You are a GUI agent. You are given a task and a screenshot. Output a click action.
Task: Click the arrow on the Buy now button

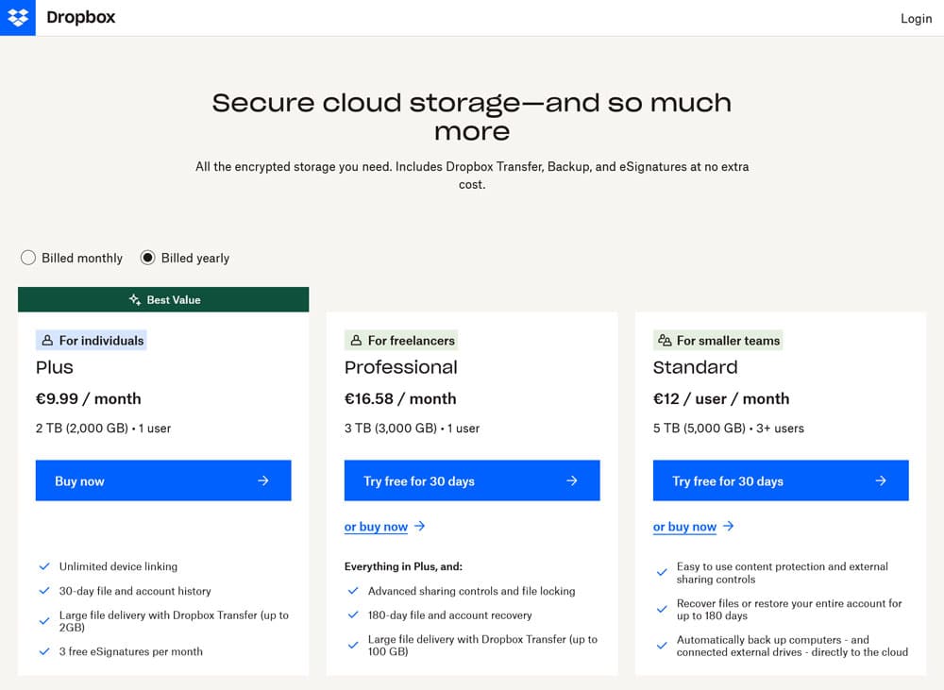tap(263, 480)
